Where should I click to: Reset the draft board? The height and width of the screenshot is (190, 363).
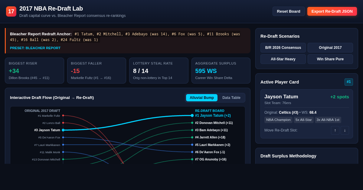[289, 11]
